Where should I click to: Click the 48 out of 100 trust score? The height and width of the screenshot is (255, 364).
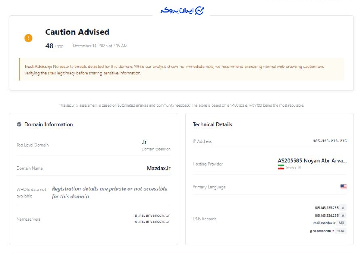tap(54, 46)
